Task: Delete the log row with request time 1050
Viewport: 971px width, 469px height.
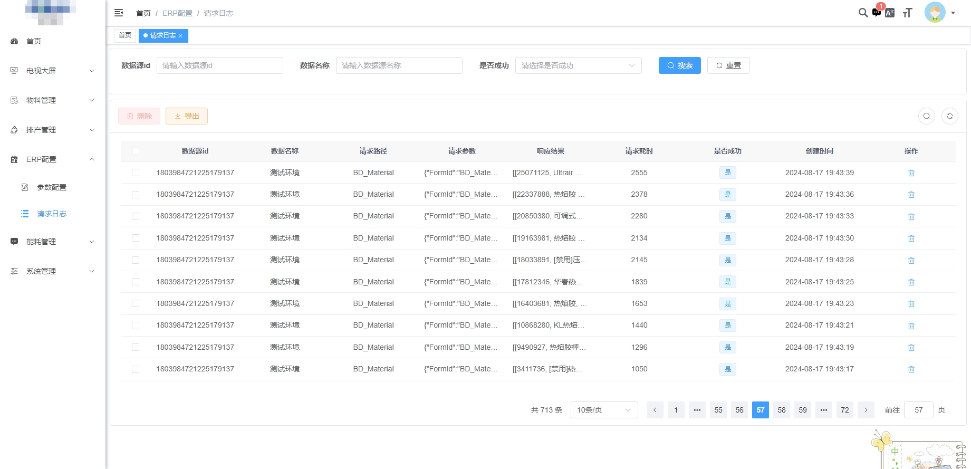Action: click(x=911, y=369)
